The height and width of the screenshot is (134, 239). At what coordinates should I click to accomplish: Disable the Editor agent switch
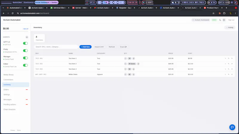25,65
